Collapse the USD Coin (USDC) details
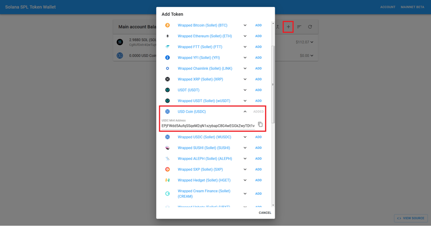Screen dimensions: 431x227 (245, 111)
